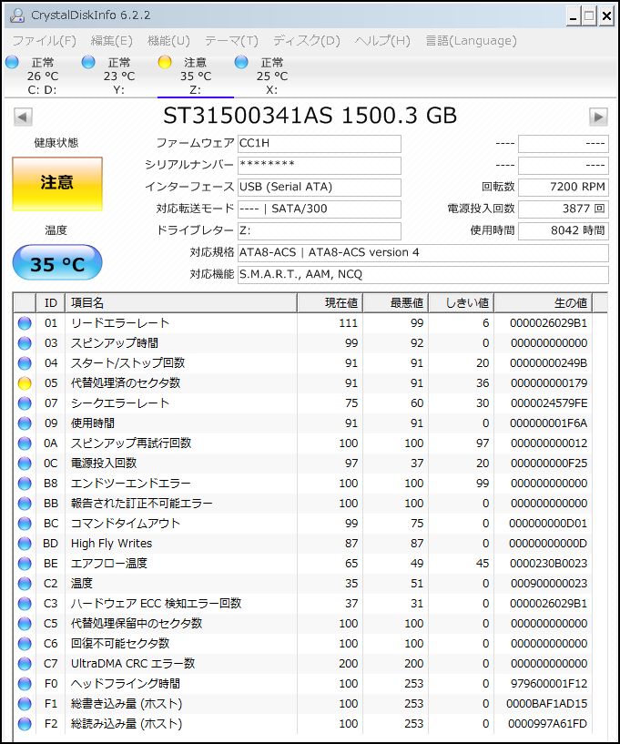Click the previous disk left arrow button
The width and height of the screenshot is (620, 744).
[24, 117]
